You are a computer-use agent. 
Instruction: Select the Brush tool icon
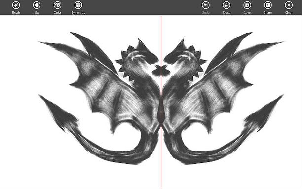point(16,5)
